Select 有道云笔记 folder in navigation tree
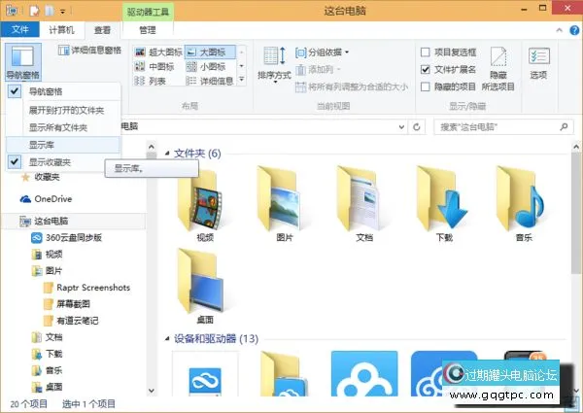Screen dimensions: 583x413 (x=71, y=321)
